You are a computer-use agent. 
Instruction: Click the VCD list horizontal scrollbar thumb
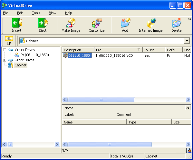[101, 99]
